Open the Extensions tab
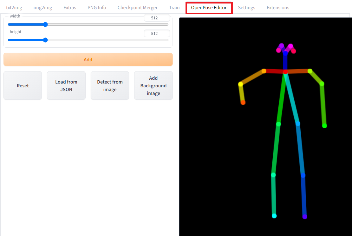This screenshot has width=352, height=236. 277,7
